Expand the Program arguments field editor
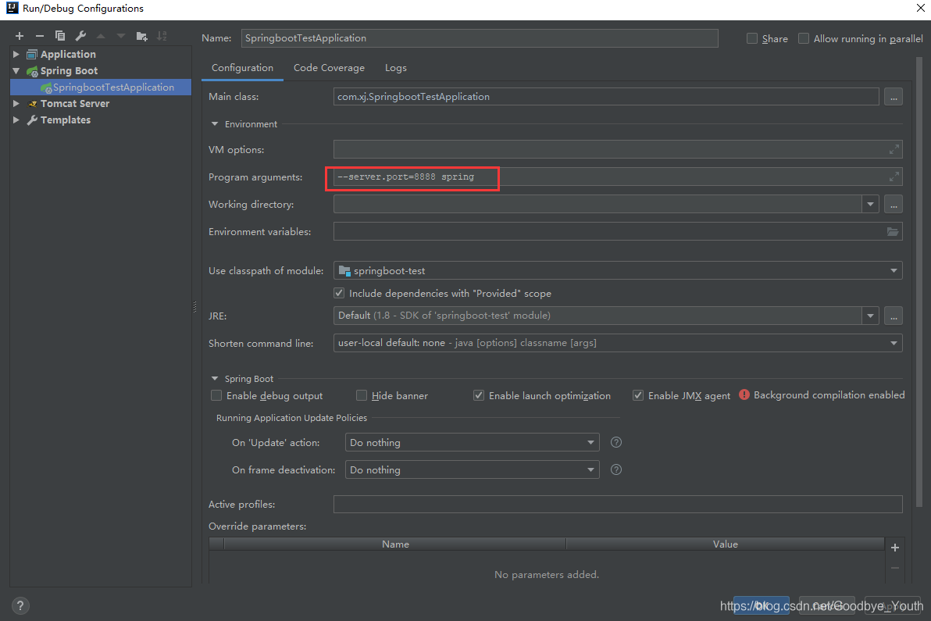This screenshot has height=621, width=931. click(894, 177)
